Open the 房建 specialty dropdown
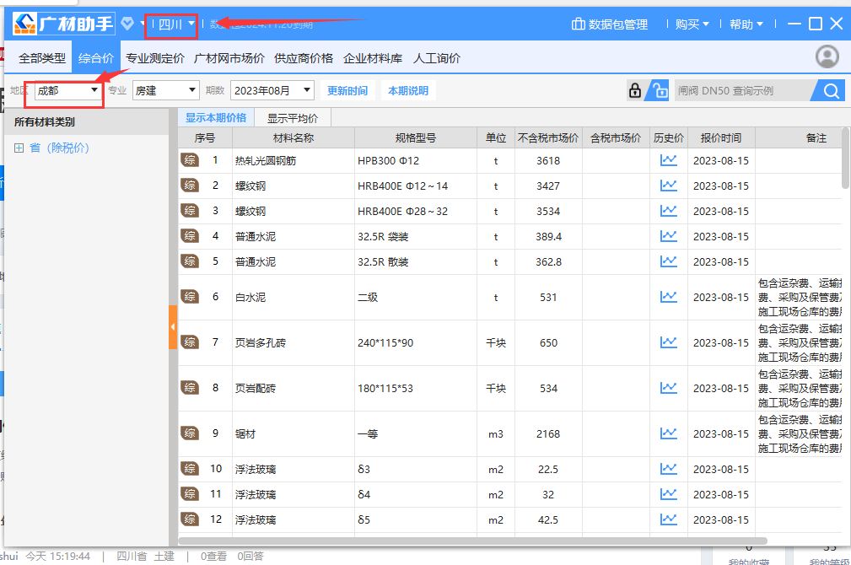The image size is (851, 565). [165, 90]
